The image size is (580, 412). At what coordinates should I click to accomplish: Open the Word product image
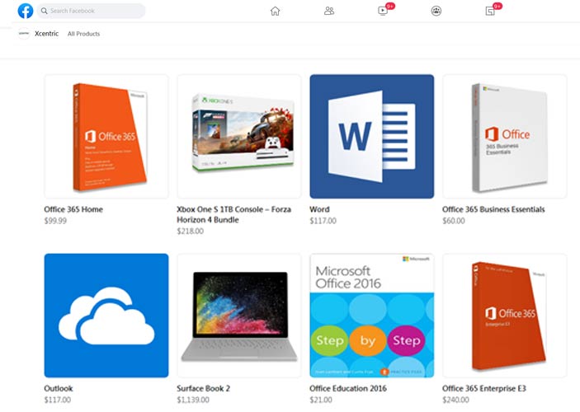point(372,136)
